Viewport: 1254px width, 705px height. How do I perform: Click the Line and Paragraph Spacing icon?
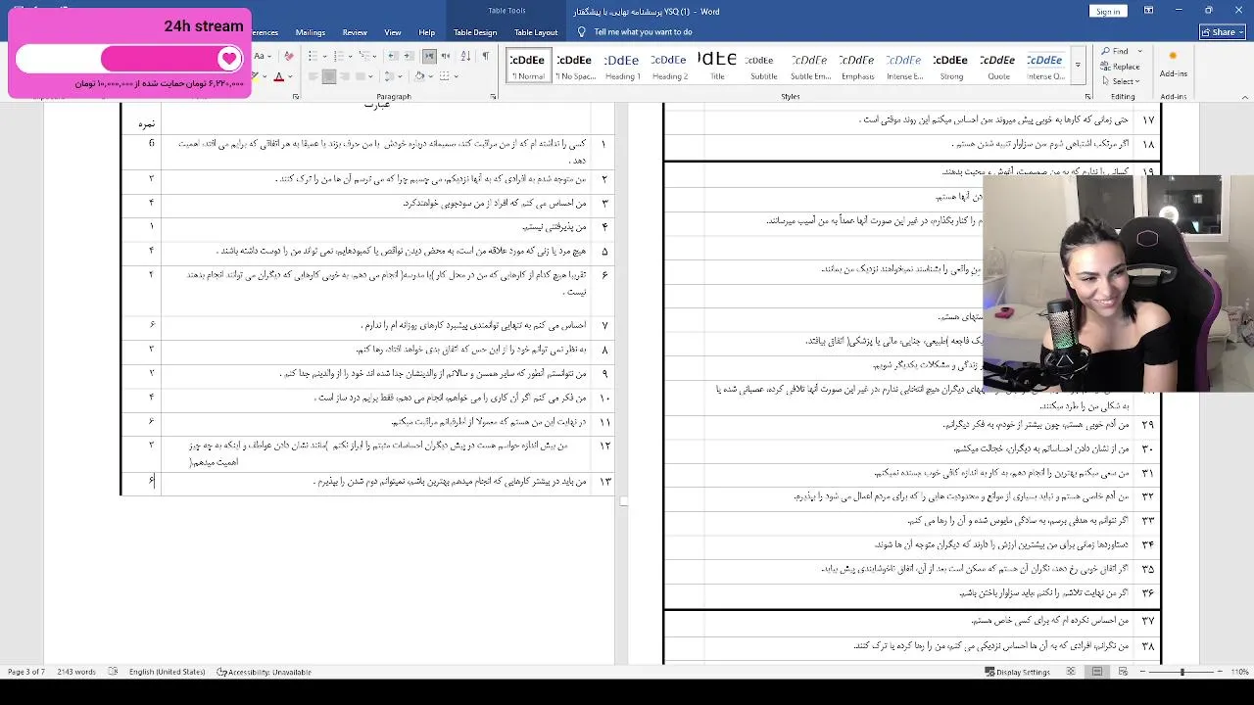pyautogui.click(x=389, y=76)
